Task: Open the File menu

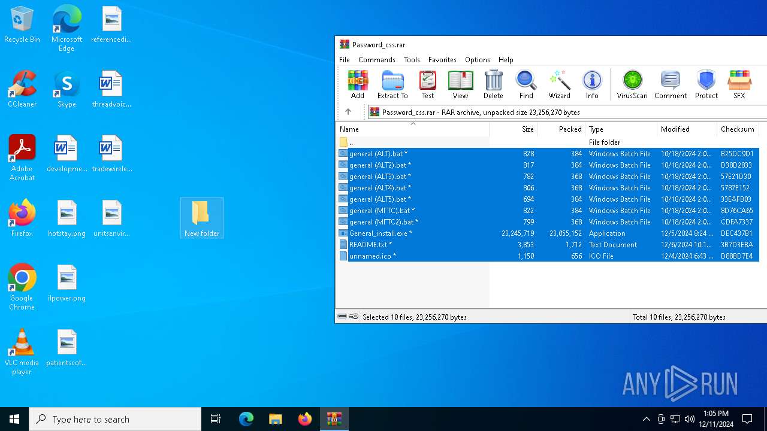Action: pos(345,60)
